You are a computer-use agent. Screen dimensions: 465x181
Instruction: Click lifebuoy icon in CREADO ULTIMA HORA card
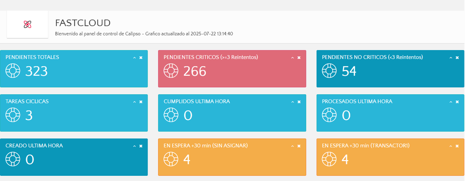tap(13, 159)
